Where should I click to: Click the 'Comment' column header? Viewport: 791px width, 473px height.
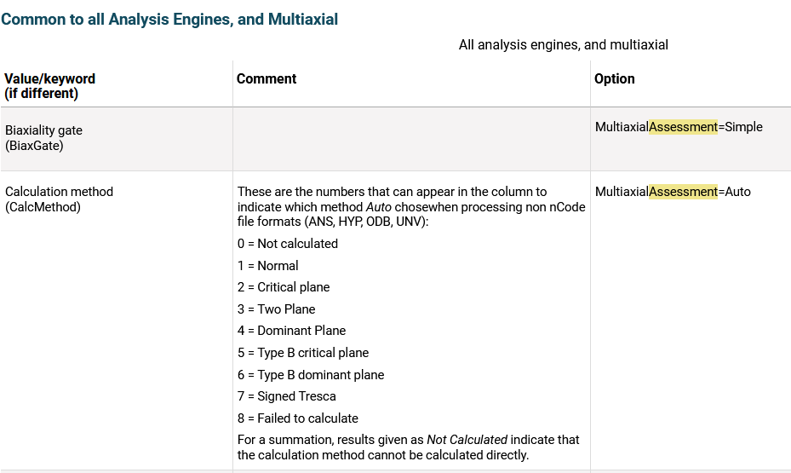coord(267,78)
